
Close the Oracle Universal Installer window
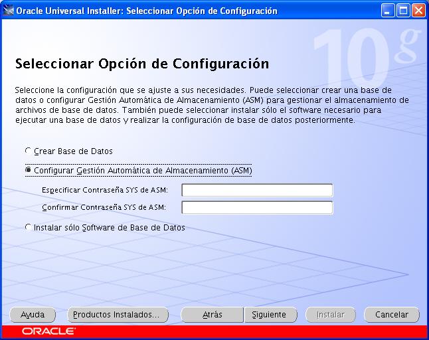[x=418, y=11]
